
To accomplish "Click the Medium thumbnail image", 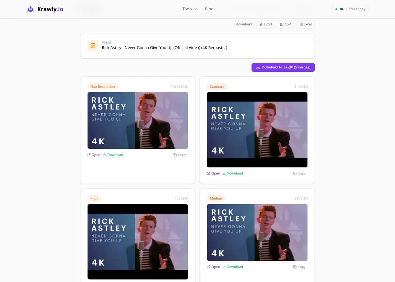I will coord(257,232).
